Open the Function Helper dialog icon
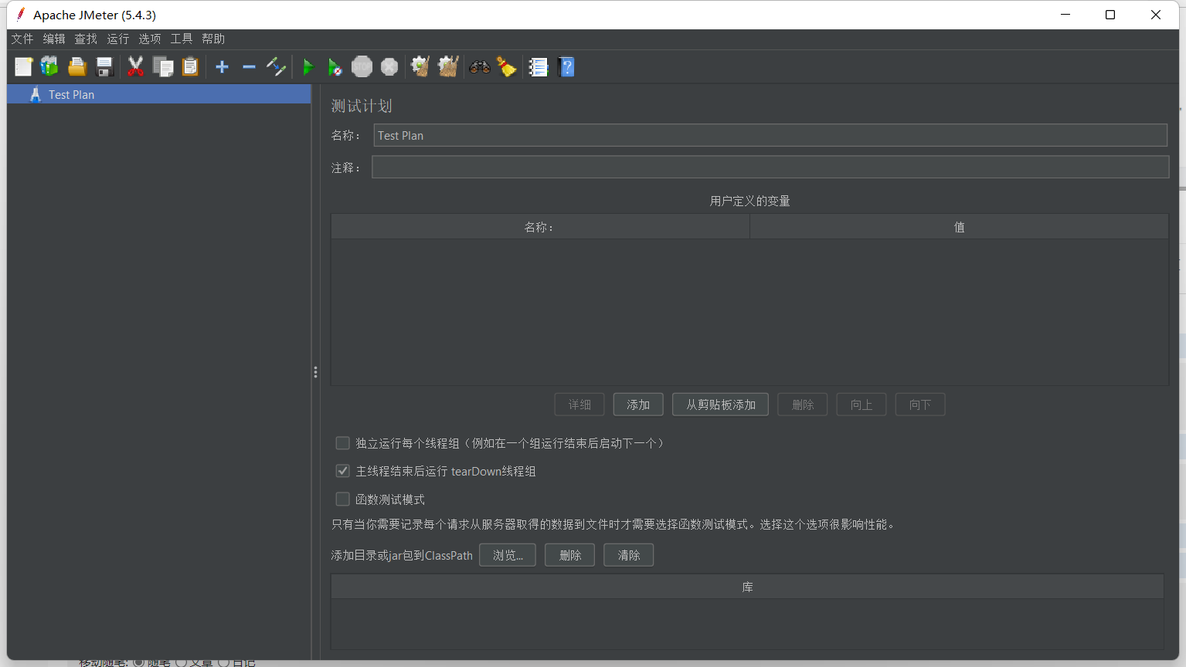The image size is (1186, 667). click(539, 67)
